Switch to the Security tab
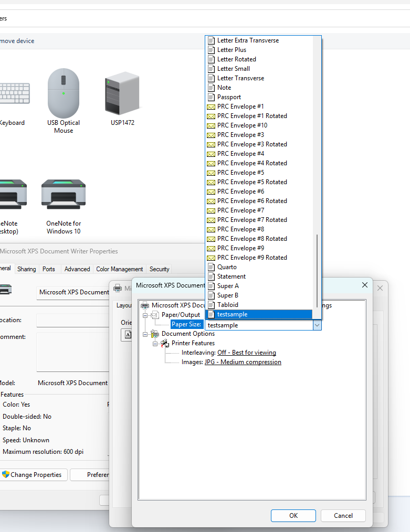The height and width of the screenshot is (532, 410). 160,269
